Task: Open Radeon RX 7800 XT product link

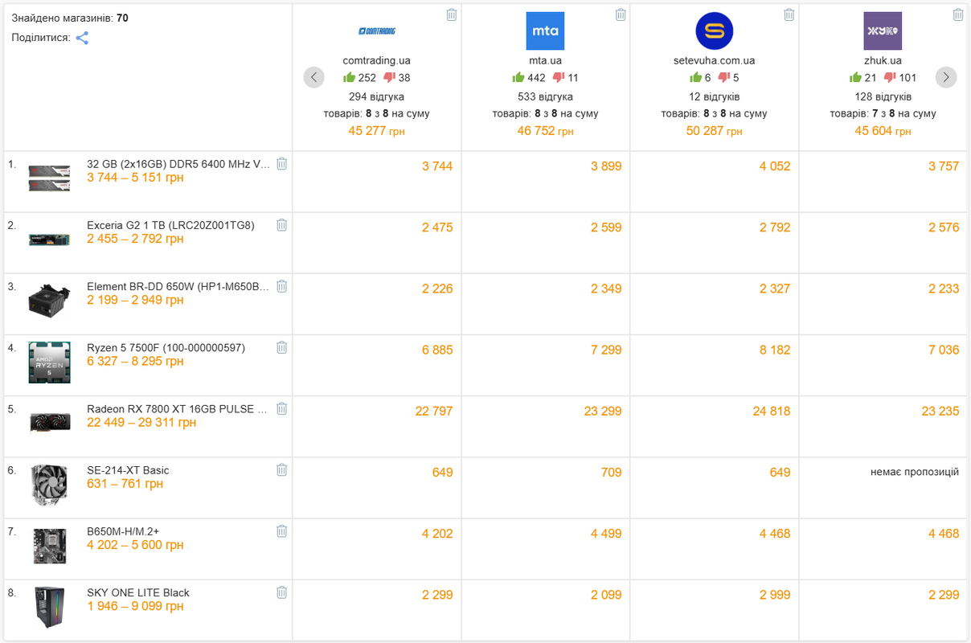Action: 177,409
